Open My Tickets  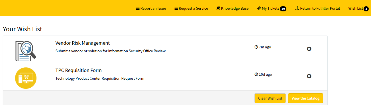[272, 9]
